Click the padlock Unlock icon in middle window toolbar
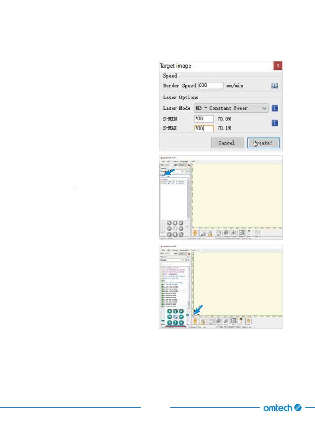Image resolution: width=315 pixels, height=431 pixels. coord(210,233)
